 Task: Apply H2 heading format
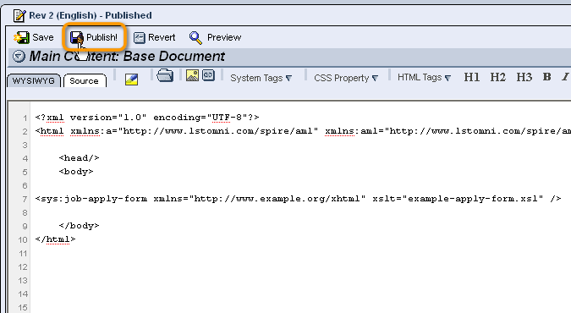[x=497, y=77]
